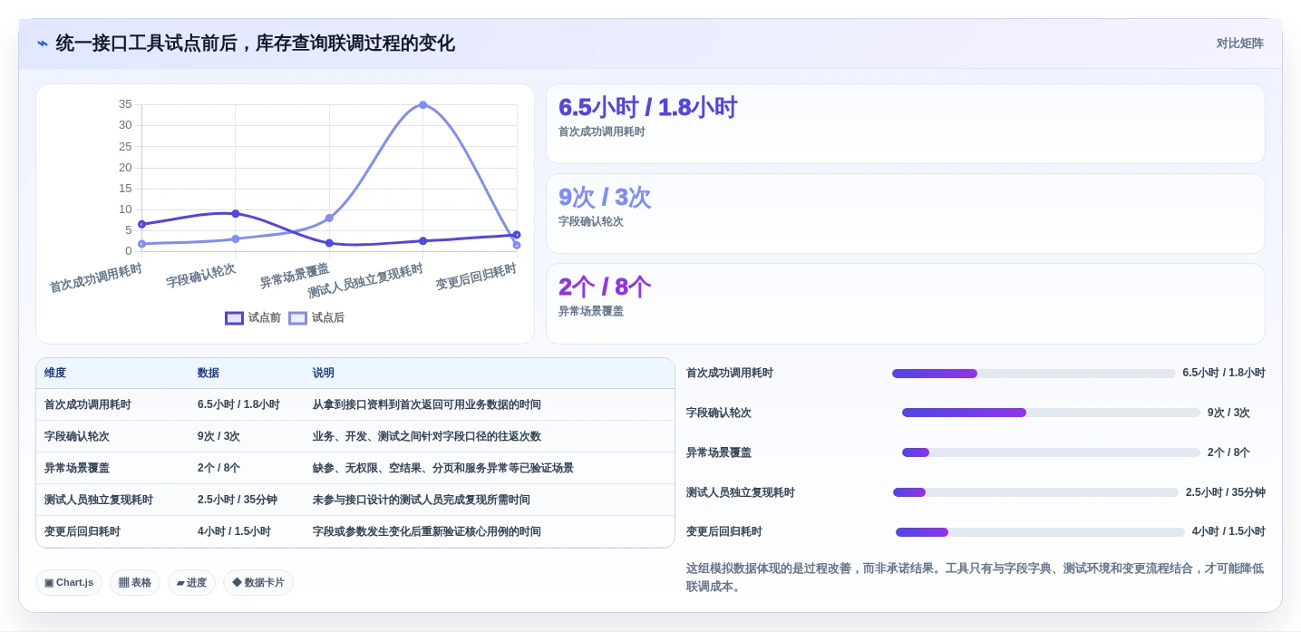Toggle the 试点后 legend swatch
1301x632 pixels.
tap(297, 318)
